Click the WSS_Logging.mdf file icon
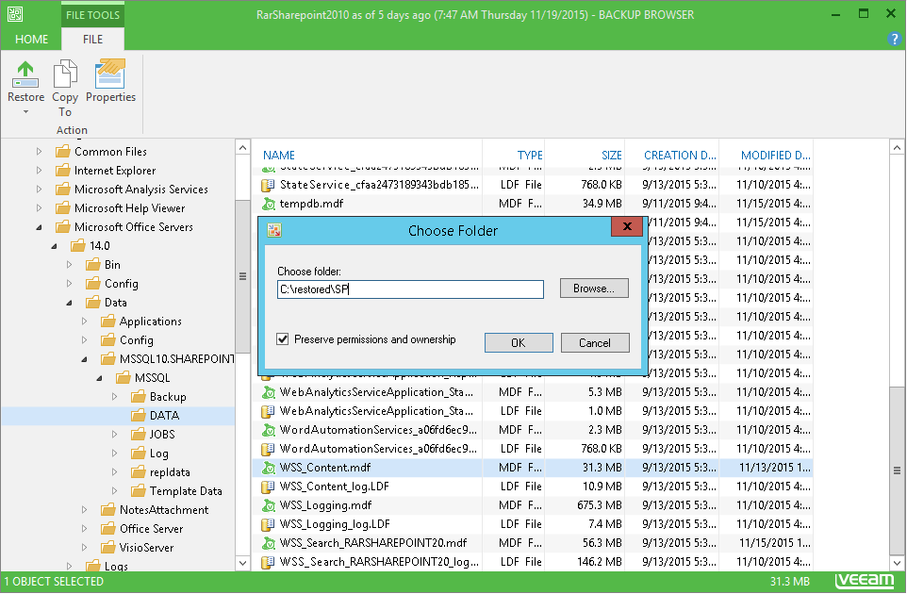Screen dimensions: 907x594 click(x=268, y=505)
